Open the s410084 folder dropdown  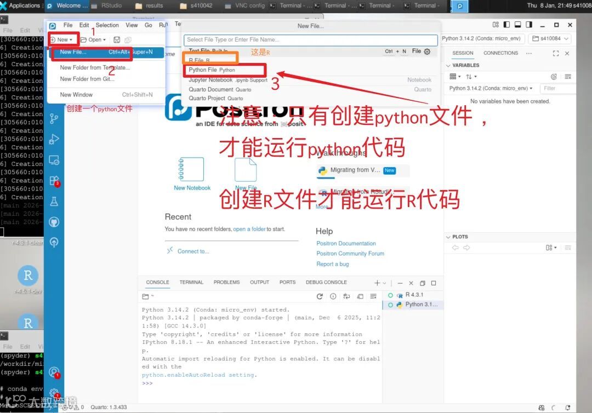[x=550, y=38]
